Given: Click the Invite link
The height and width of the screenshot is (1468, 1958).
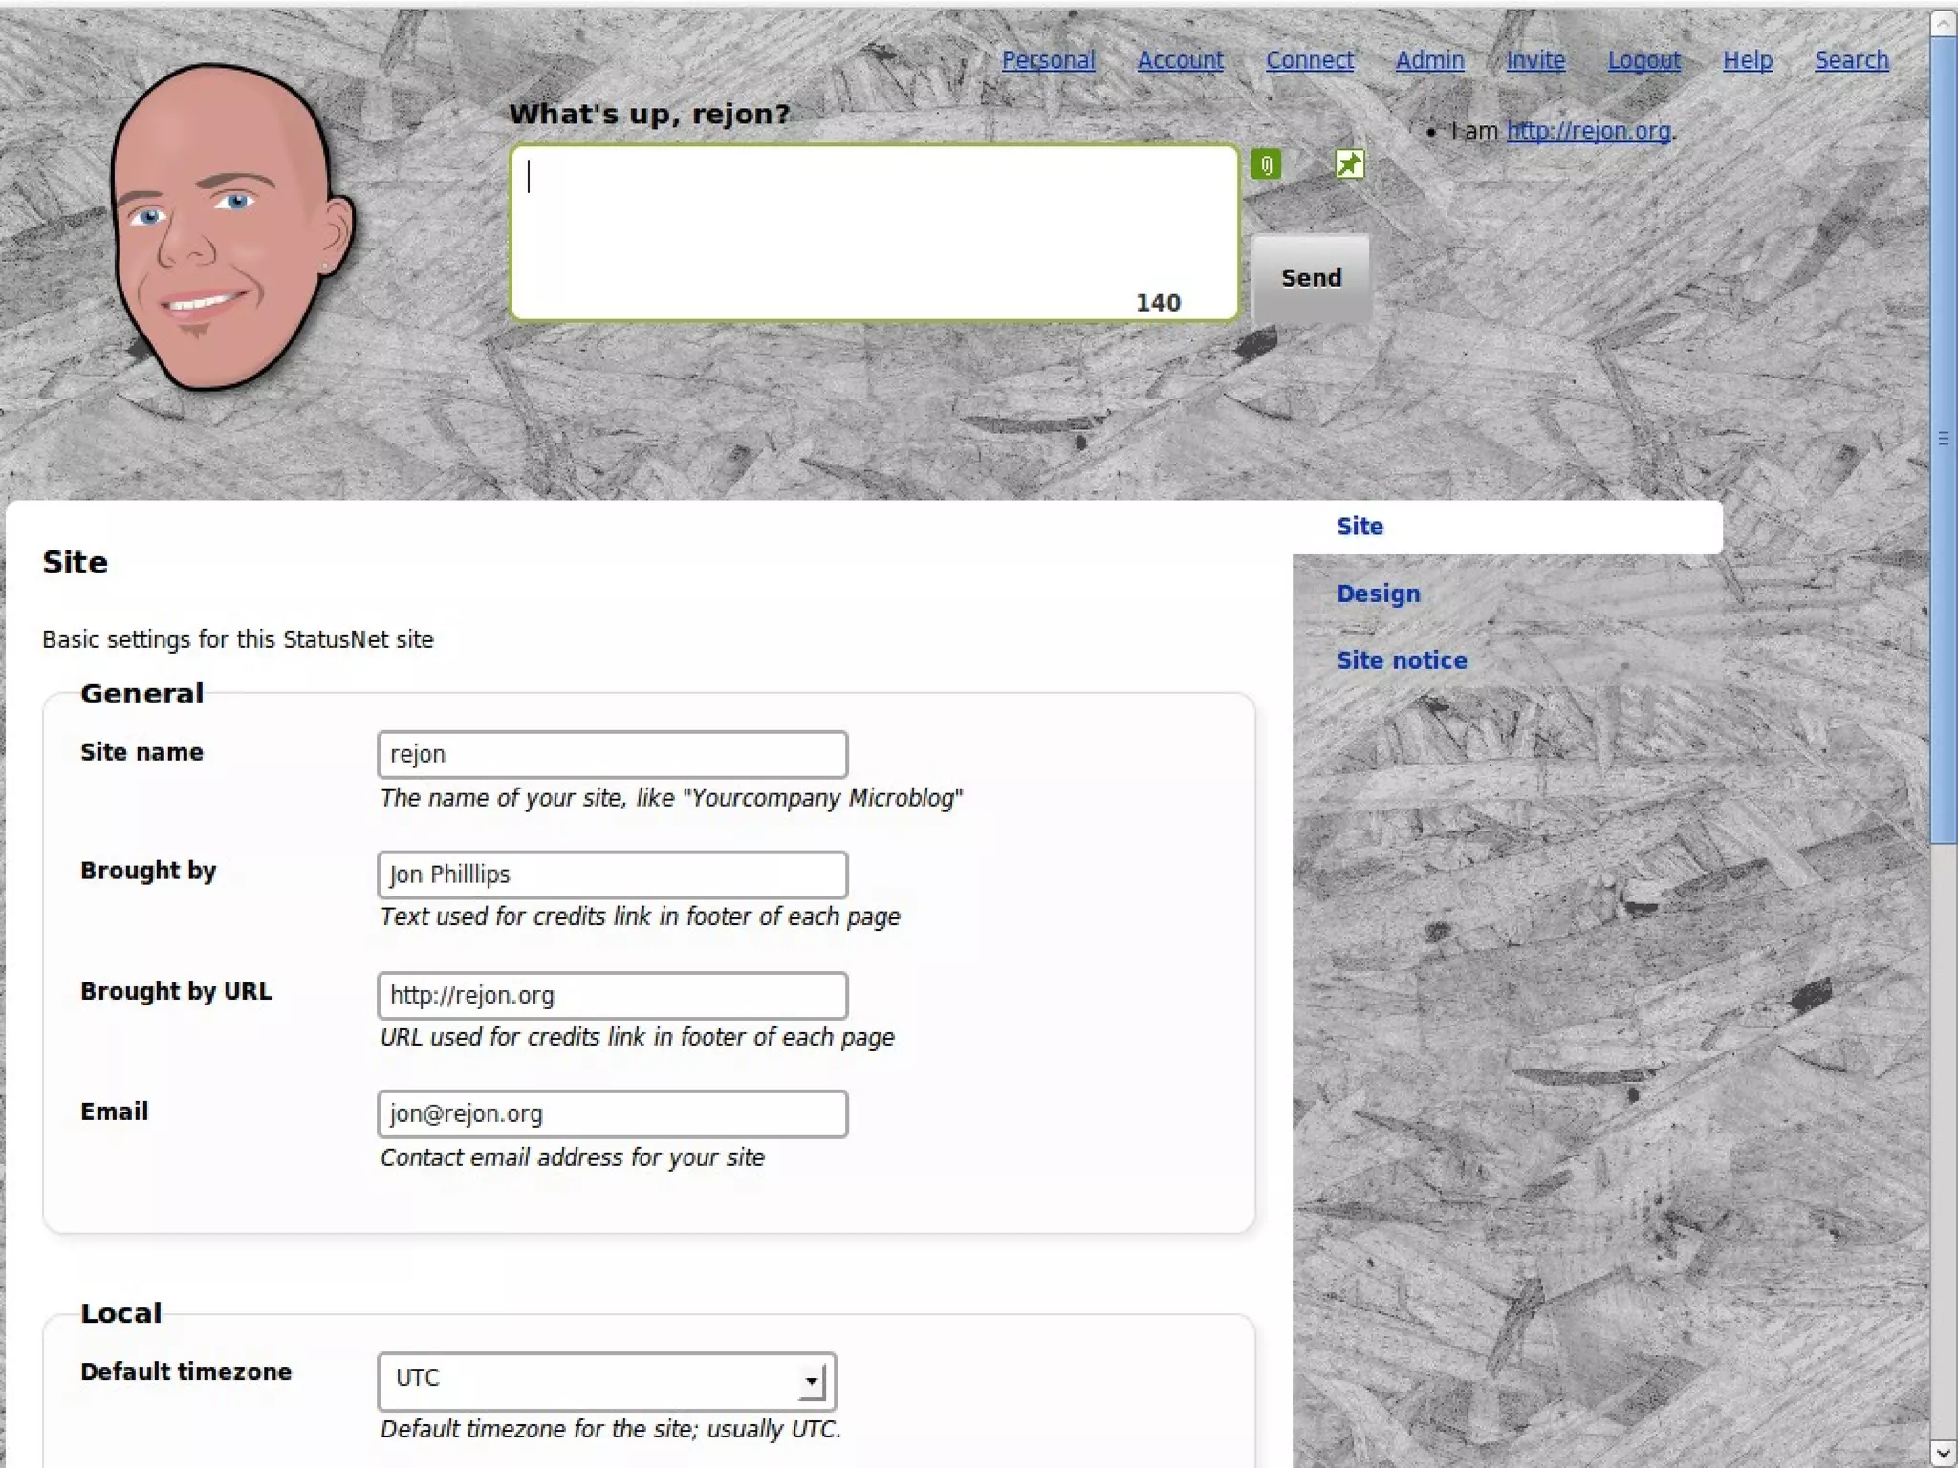Looking at the screenshot, I should (x=1535, y=60).
